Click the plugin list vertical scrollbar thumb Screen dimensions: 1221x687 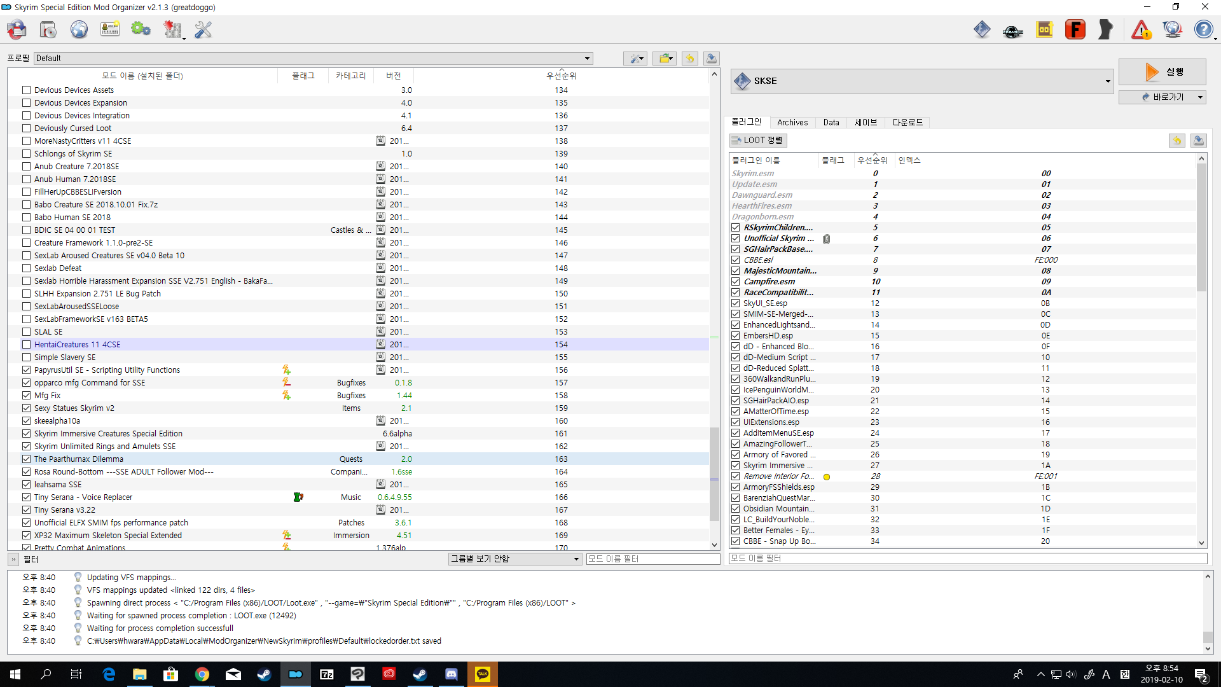coord(1201,227)
